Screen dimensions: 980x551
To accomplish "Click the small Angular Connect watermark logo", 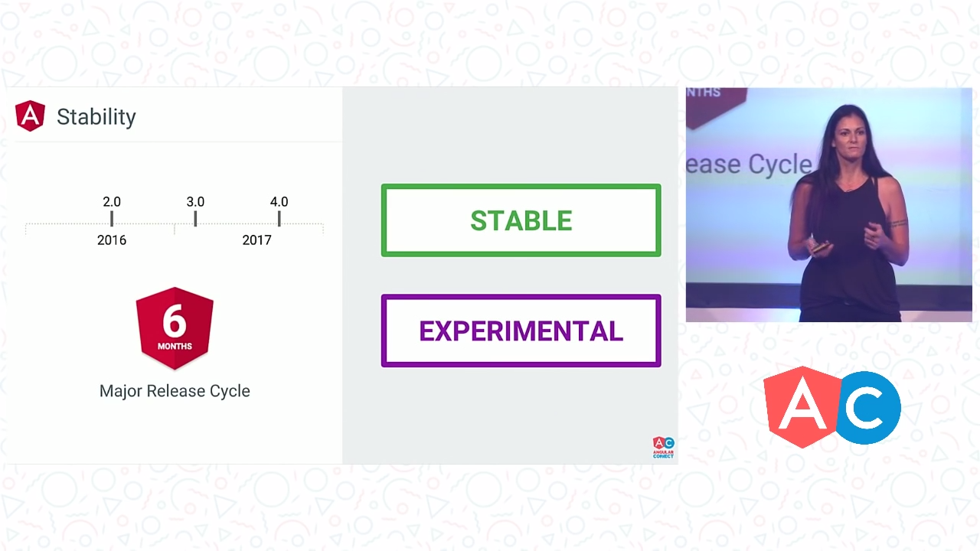I will 663,448.
